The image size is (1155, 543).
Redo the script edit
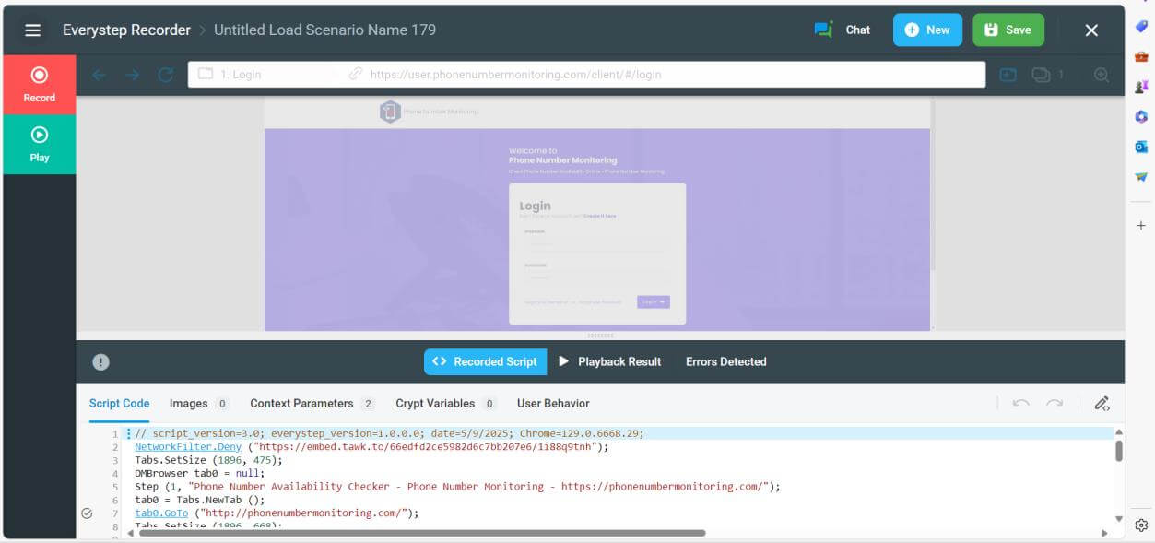point(1055,403)
